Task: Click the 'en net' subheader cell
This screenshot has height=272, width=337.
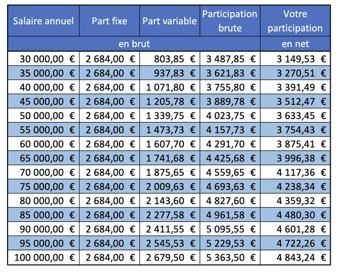Action: tap(295, 44)
